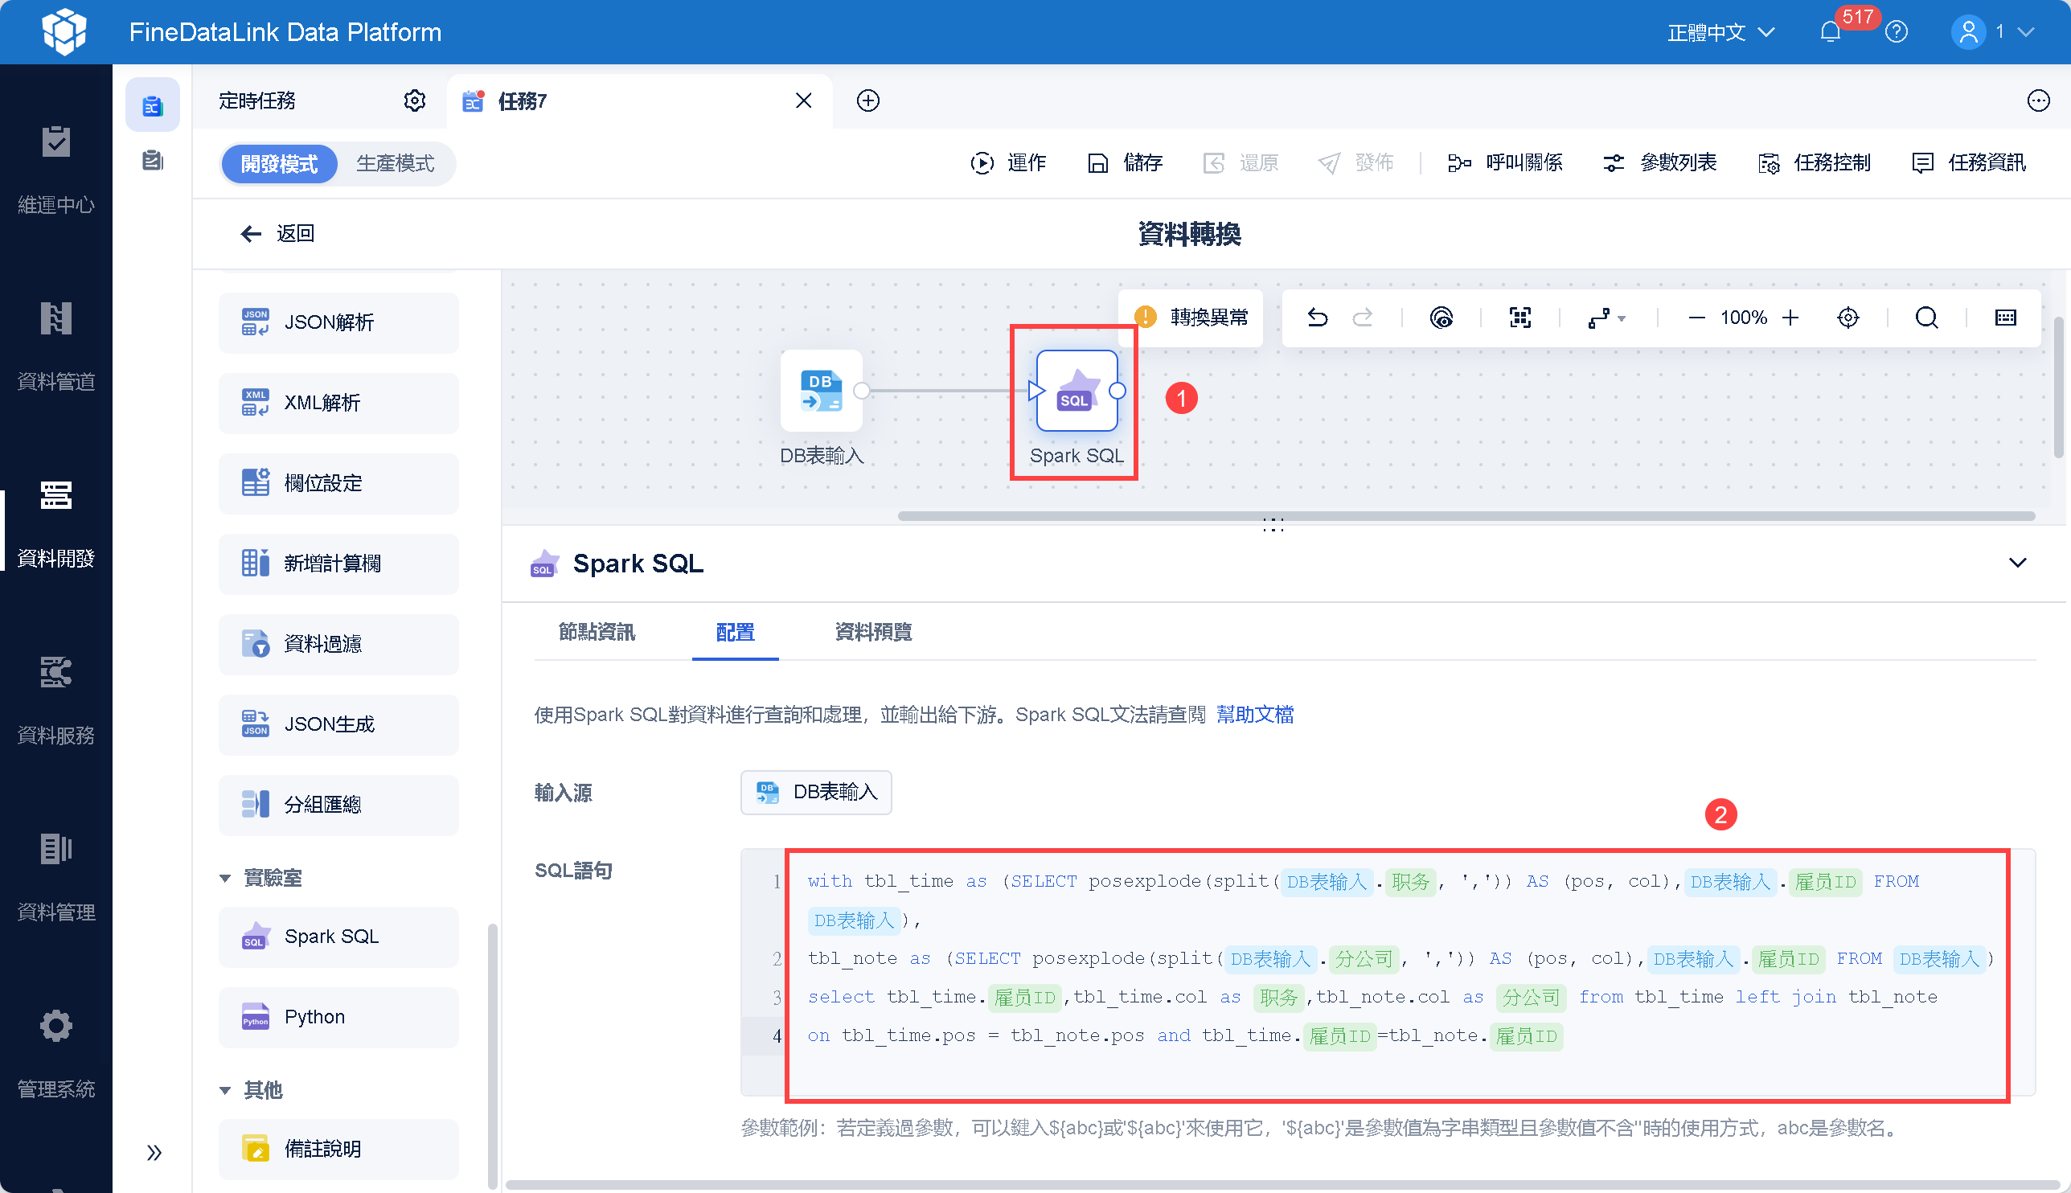Click the 儲存 save button
The height and width of the screenshot is (1193, 2071).
[x=1126, y=163]
